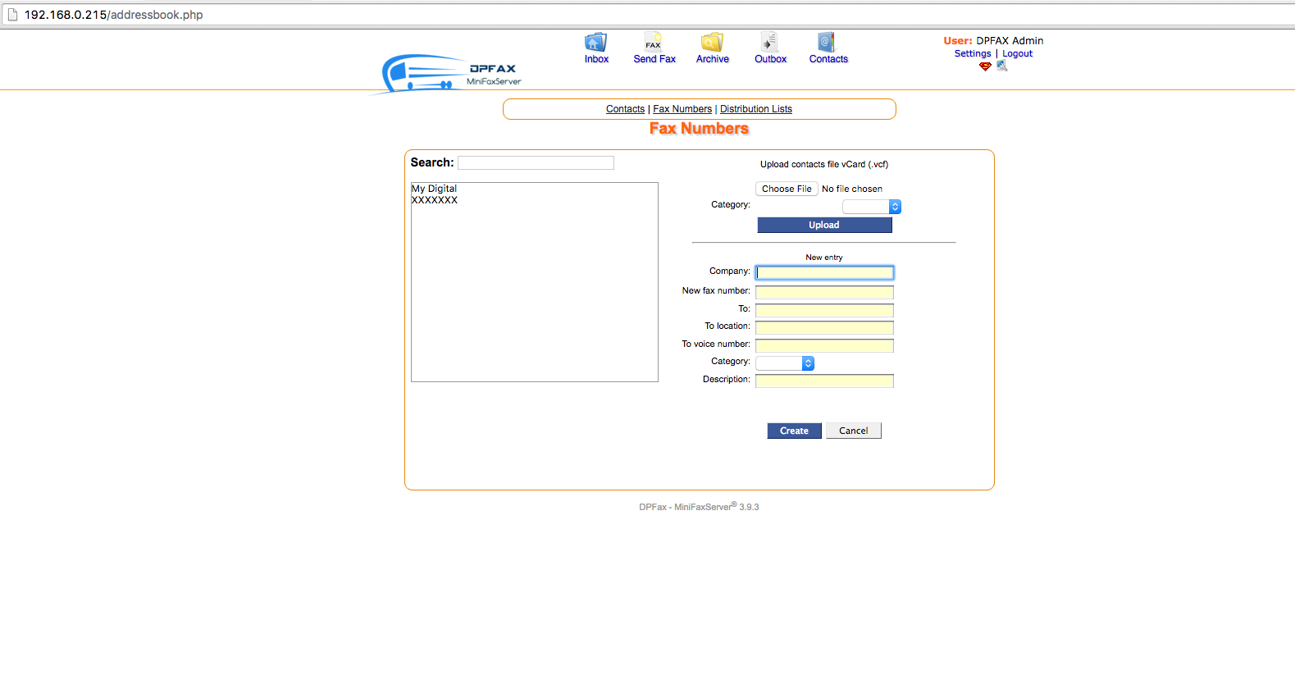Switch to the Contacts sub-tab
This screenshot has width=1295, height=684.
[x=625, y=109]
